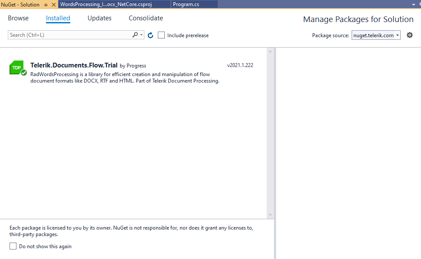Open the Consolidate tab

146,18
